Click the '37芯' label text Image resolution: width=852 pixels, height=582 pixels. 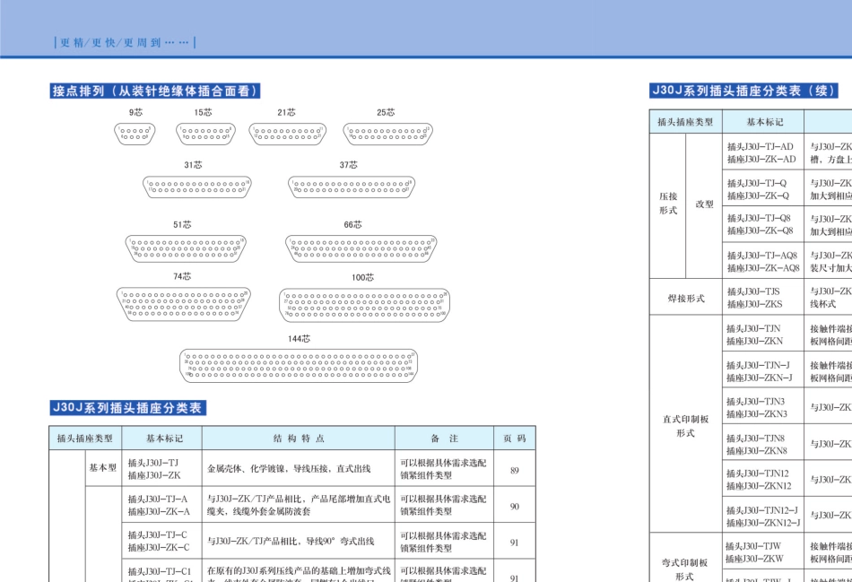point(348,165)
